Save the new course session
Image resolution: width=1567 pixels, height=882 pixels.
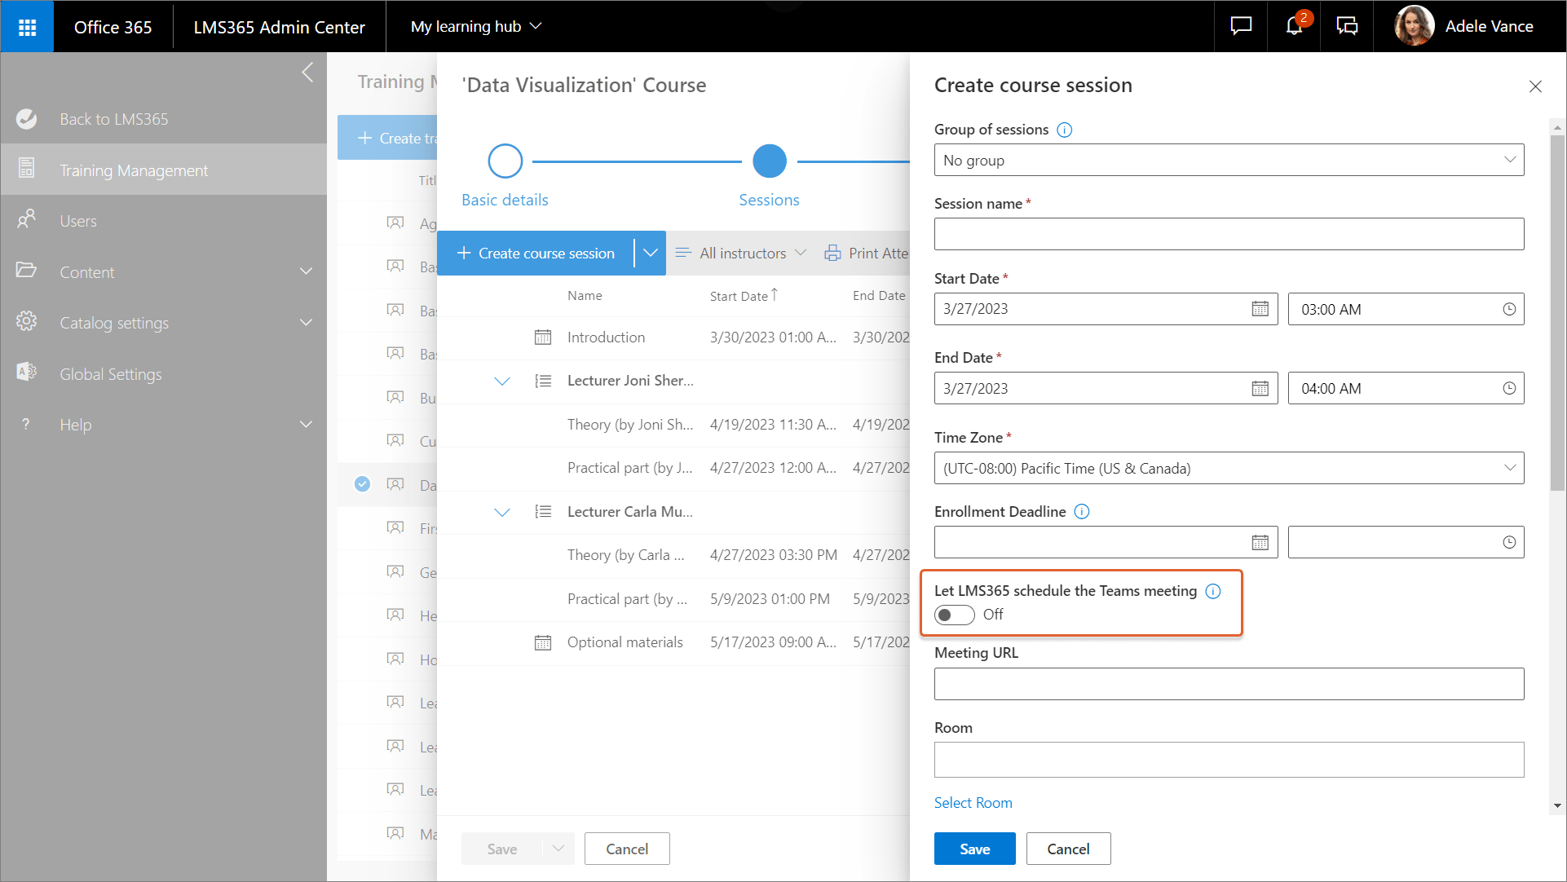(974, 849)
